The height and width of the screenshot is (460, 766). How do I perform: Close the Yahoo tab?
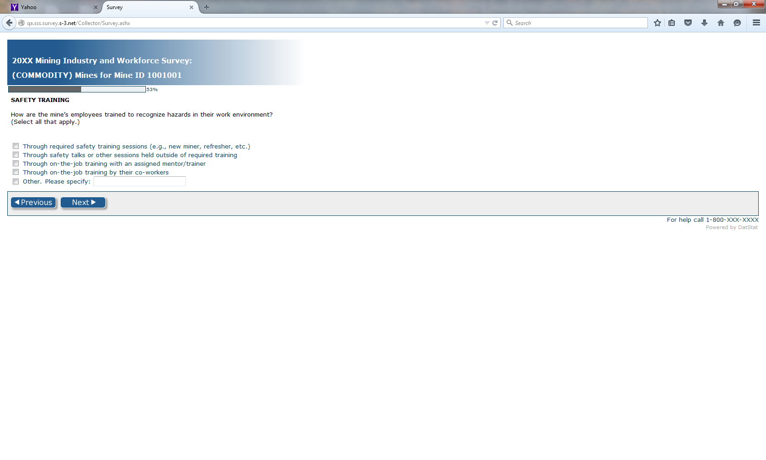96,7
